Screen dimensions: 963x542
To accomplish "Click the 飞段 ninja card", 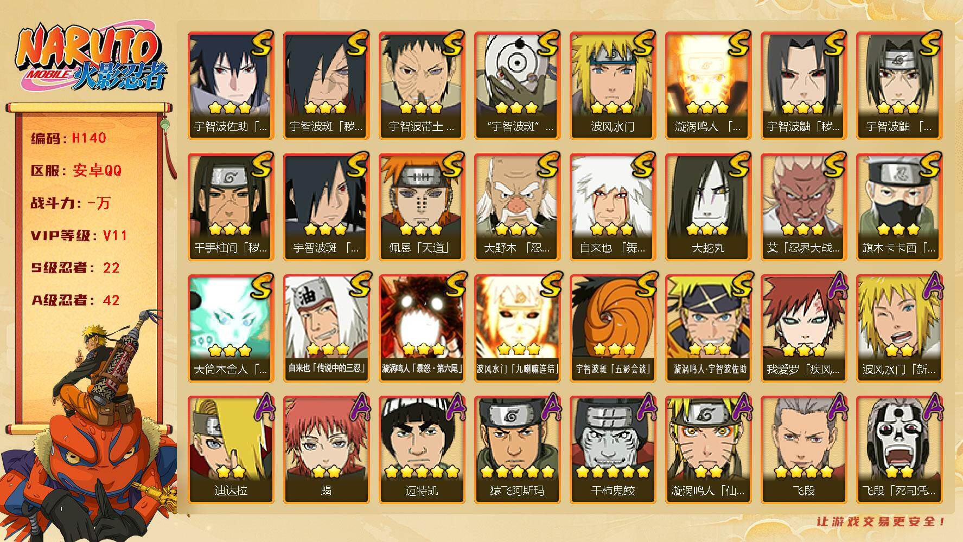I will click(x=803, y=449).
